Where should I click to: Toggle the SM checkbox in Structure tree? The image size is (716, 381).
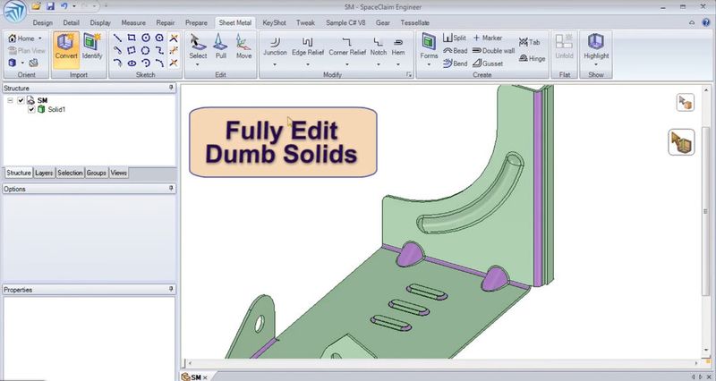(x=21, y=100)
